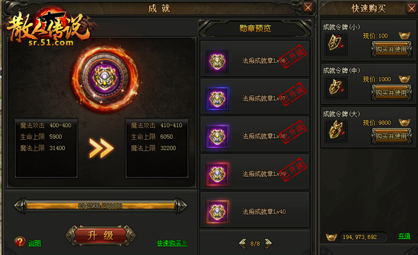
Task: Click the achievement experience progress bar
Action: (100, 206)
